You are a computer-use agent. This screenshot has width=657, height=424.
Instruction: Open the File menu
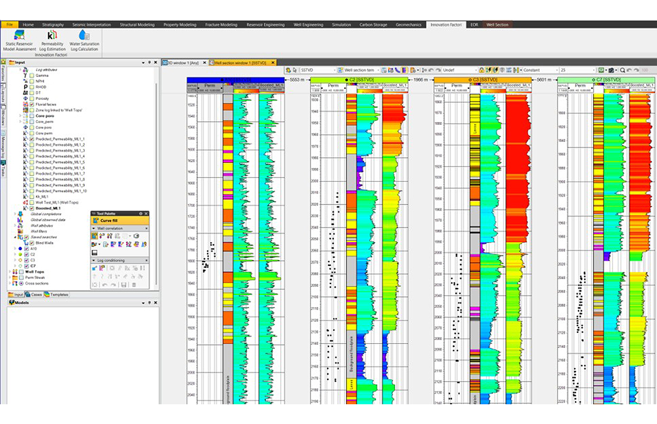point(9,24)
